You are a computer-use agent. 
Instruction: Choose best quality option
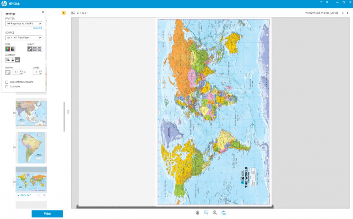click(x=40, y=49)
